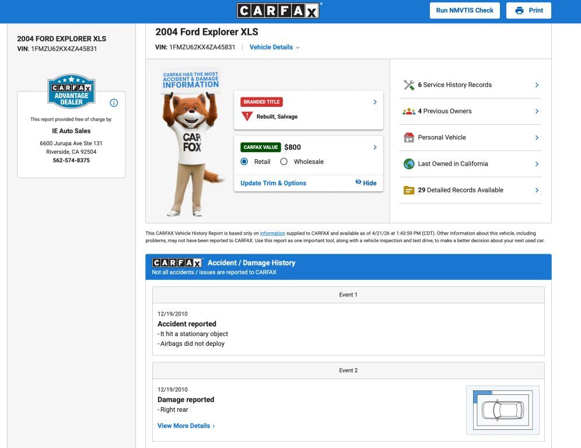Select the Wholesale value radio button

point(284,162)
